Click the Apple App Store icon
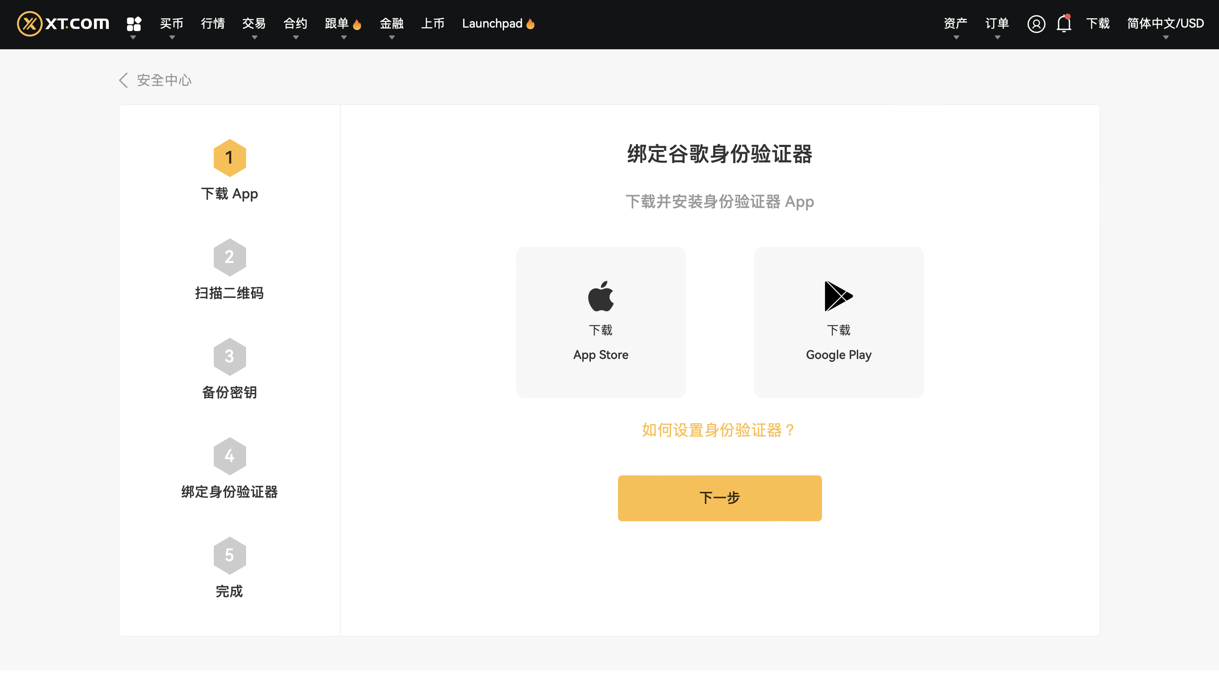Image resolution: width=1219 pixels, height=695 pixels. click(x=601, y=296)
